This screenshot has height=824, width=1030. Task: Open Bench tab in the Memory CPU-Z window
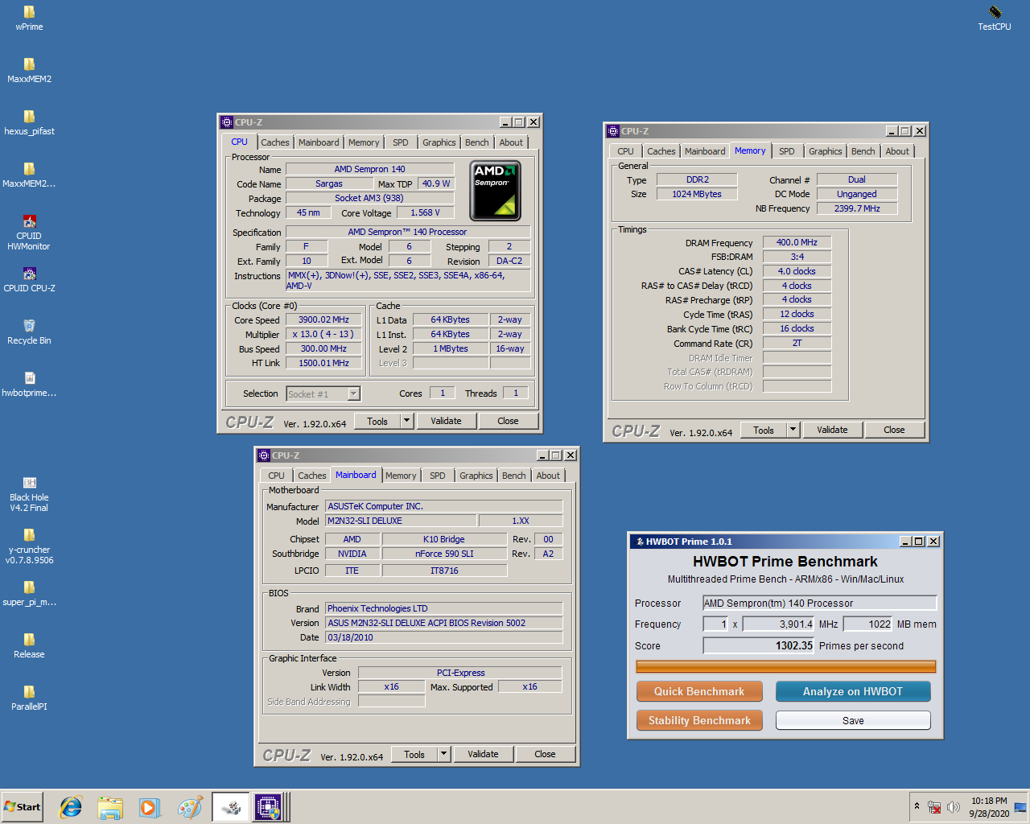pyautogui.click(x=863, y=151)
